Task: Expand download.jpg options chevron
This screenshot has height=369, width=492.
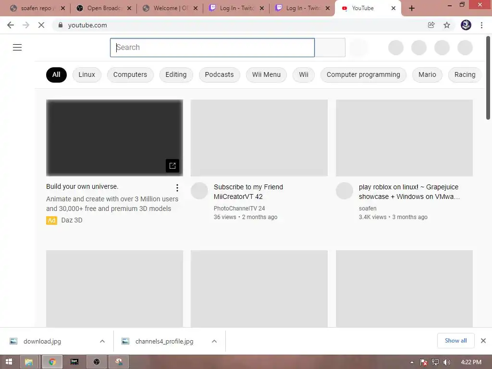Action: coord(102,341)
